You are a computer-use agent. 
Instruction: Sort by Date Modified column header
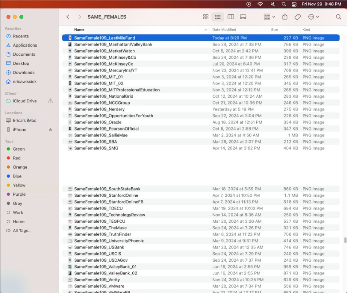point(224,30)
